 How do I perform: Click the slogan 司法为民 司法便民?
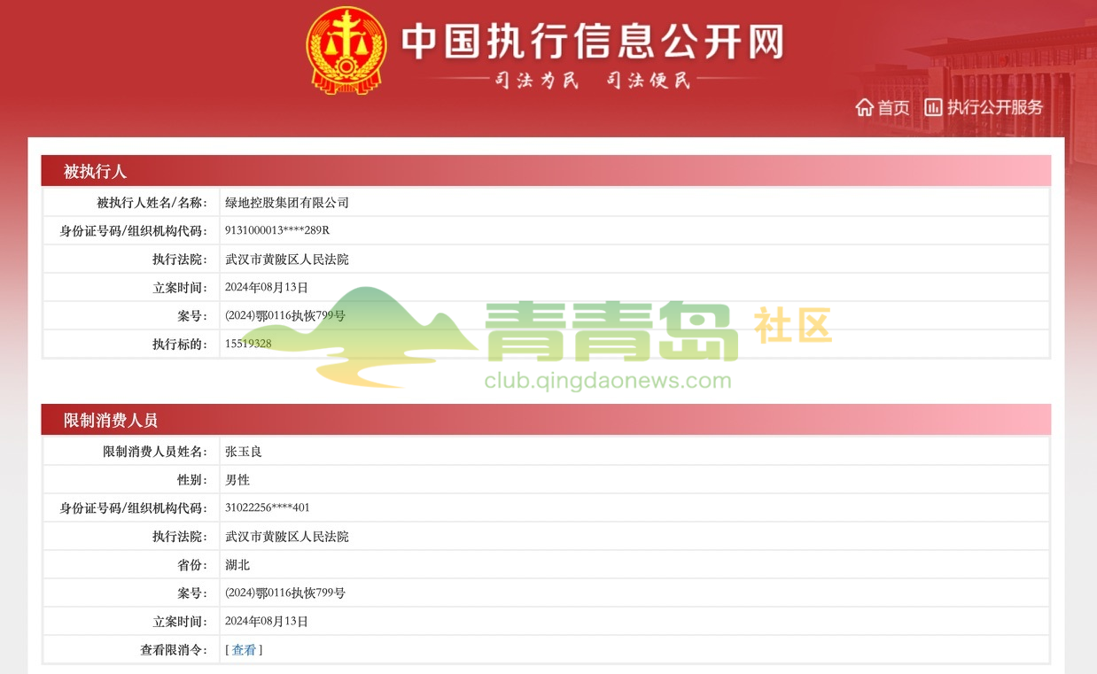(592, 81)
